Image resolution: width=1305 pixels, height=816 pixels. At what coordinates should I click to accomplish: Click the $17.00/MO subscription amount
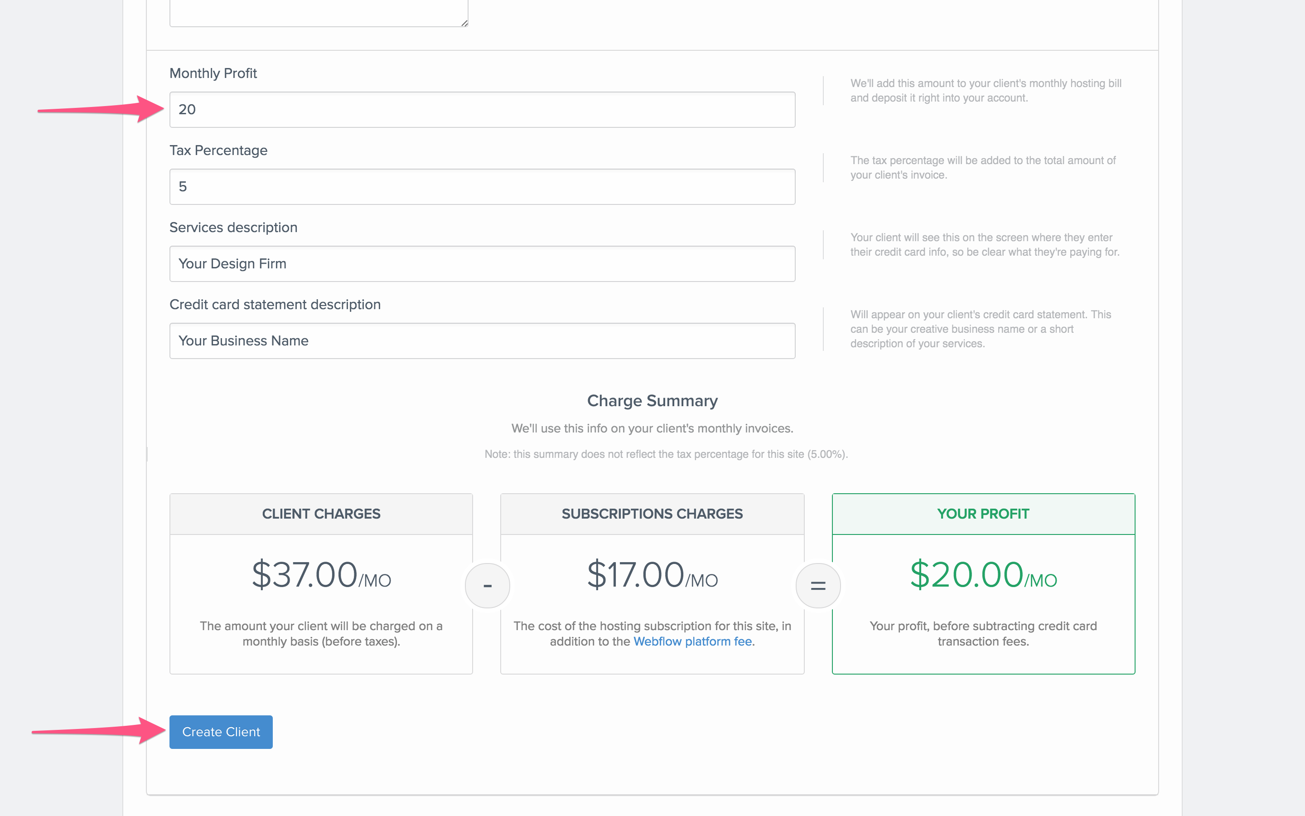coord(652,575)
